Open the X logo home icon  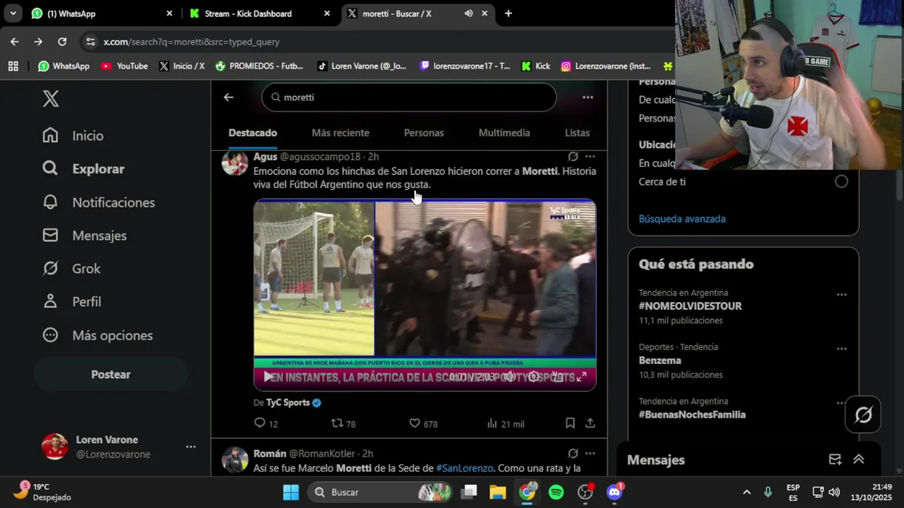[x=51, y=99]
